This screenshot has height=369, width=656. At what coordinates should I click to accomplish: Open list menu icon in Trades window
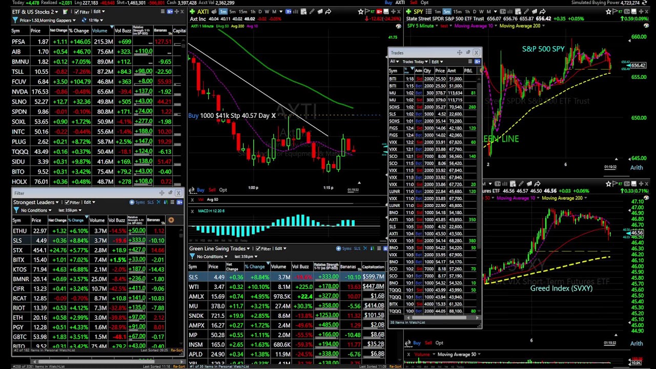469,61
